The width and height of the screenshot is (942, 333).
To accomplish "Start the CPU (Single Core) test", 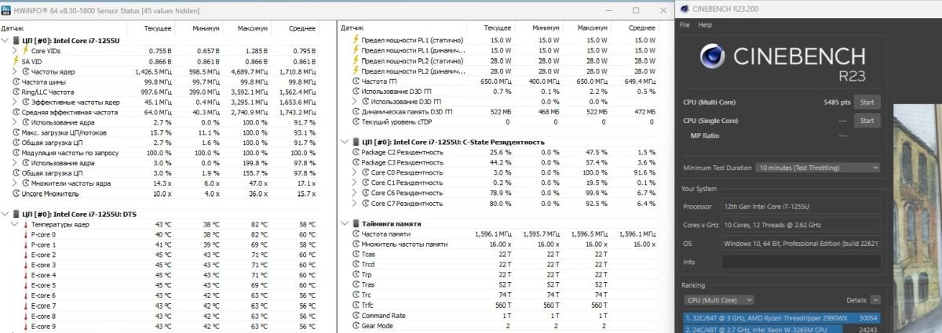I will click(867, 121).
